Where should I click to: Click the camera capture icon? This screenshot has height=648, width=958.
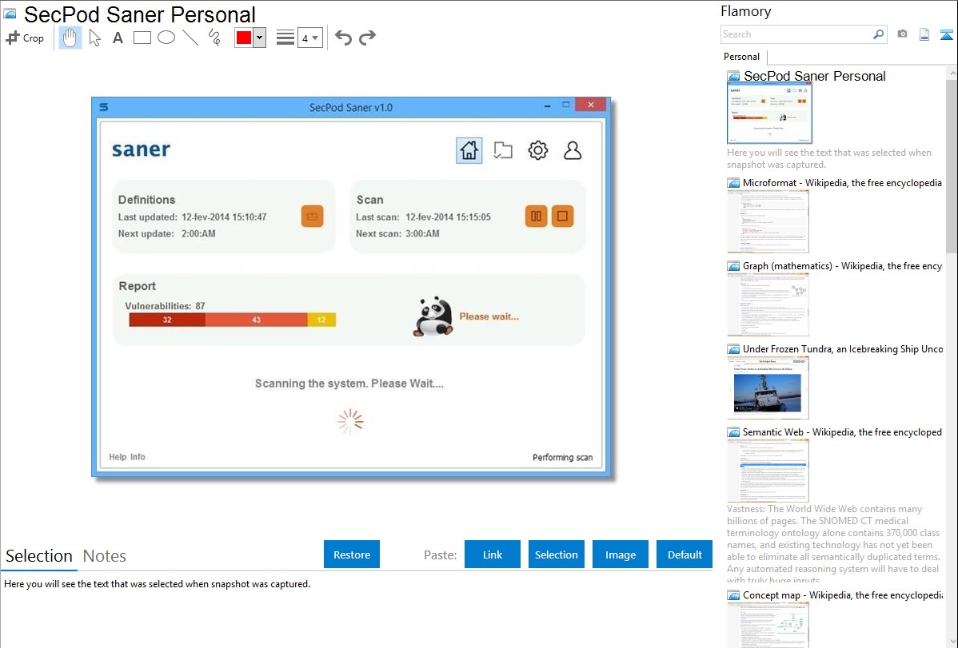(x=902, y=34)
